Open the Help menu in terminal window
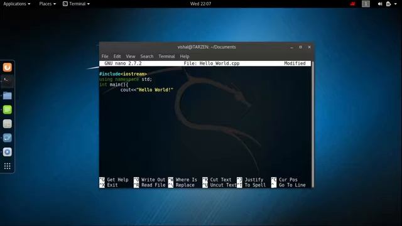402x226 pixels. point(184,56)
